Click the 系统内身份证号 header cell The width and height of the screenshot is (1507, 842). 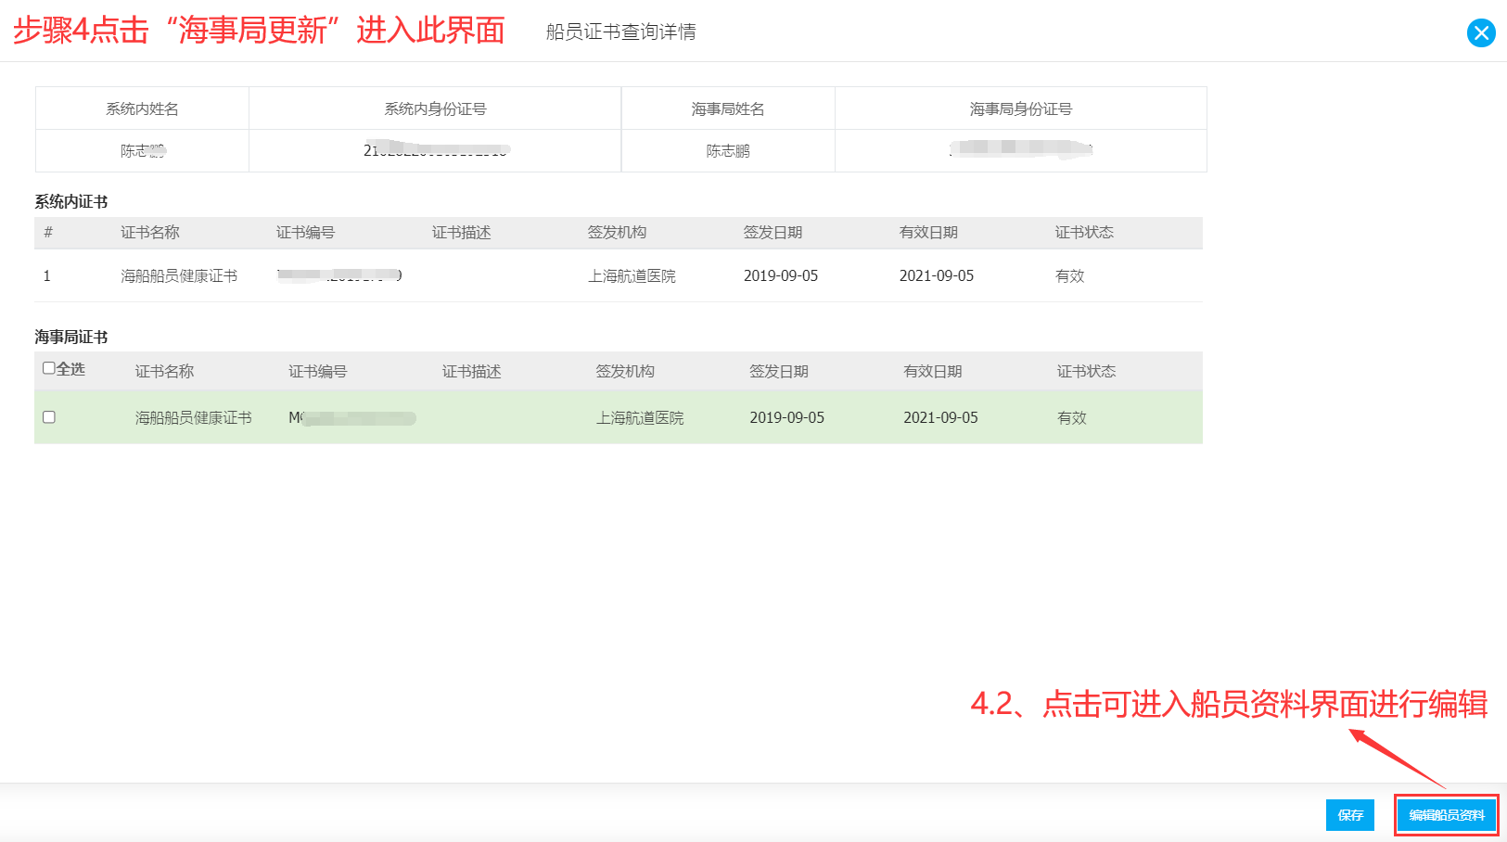click(435, 108)
